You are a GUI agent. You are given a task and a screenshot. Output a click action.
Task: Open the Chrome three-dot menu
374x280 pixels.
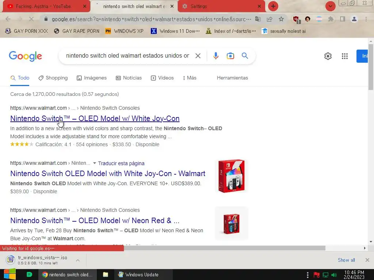[x=366, y=19]
